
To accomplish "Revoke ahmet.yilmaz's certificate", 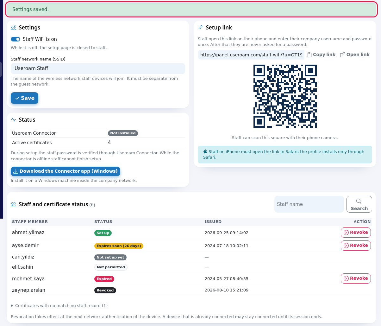I will click(356, 232).
